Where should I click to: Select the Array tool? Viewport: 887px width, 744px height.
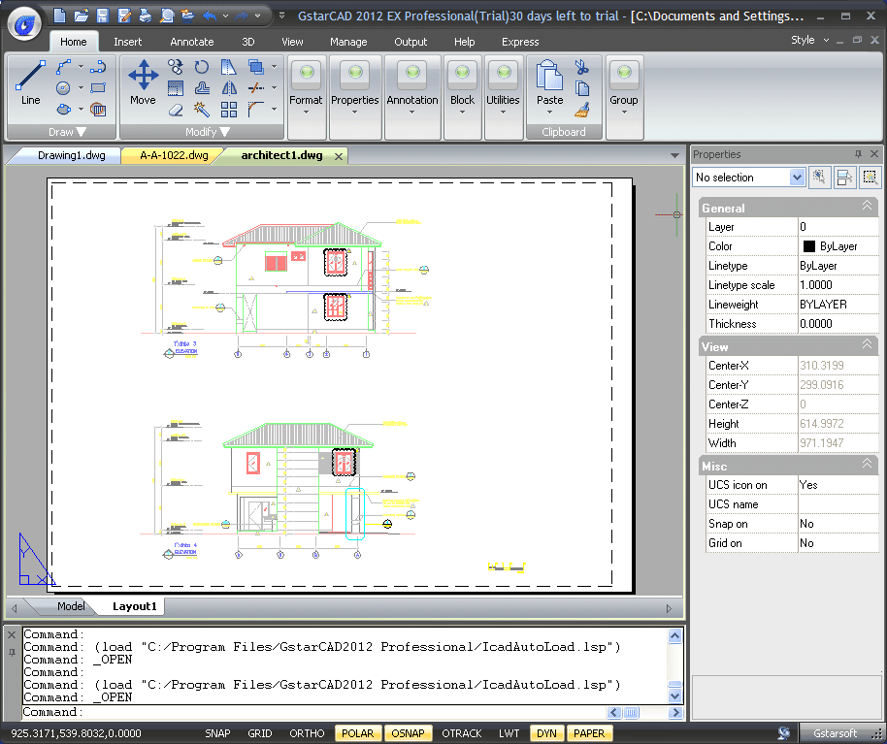point(229,109)
